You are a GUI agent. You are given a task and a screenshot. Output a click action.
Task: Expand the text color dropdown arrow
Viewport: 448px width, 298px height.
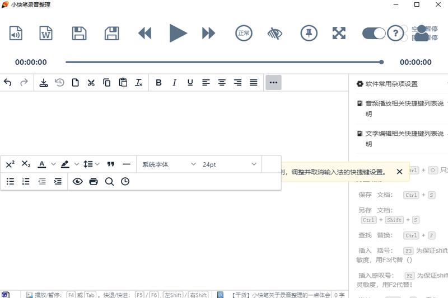53,164
